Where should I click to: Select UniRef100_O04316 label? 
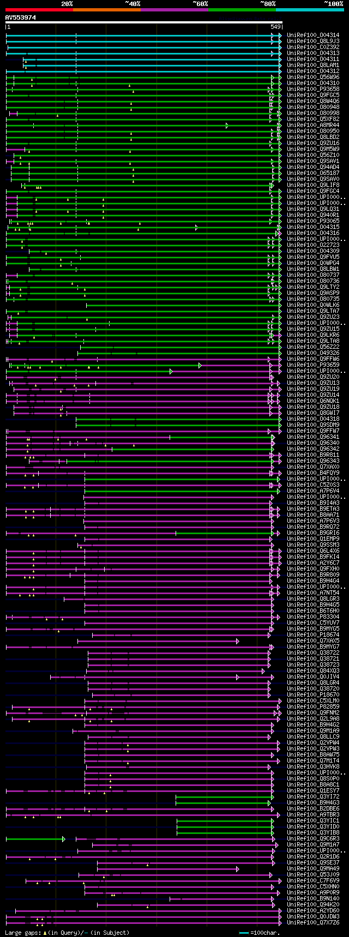click(313, 233)
